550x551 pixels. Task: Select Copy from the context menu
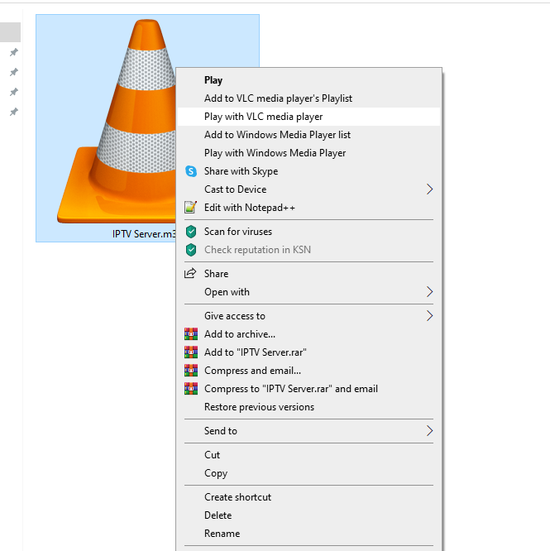tap(308, 473)
